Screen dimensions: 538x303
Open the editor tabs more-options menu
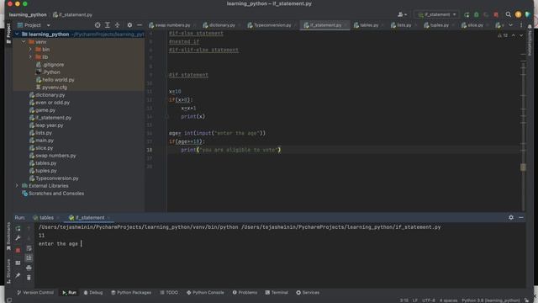[x=521, y=25]
